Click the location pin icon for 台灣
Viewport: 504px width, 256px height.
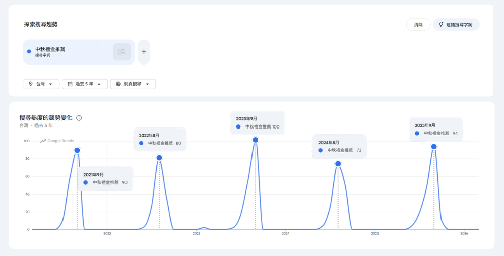tap(31, 84)
